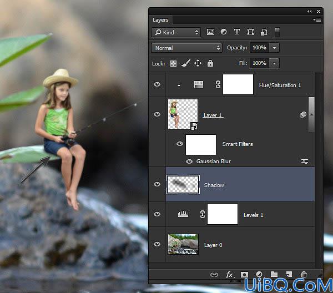The height and width of the screenshot is (293, 333).
Task: Click Layer 1 smart filter indicator icon
Action: 303,114
